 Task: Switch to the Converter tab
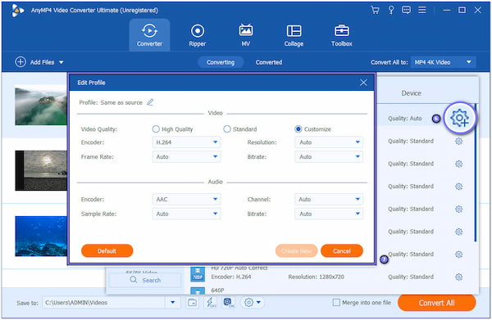tap(149, 35)
